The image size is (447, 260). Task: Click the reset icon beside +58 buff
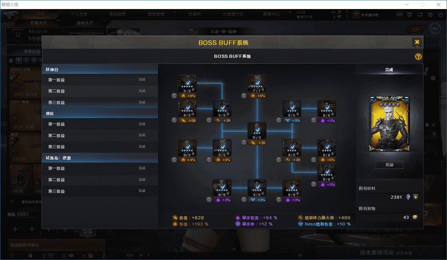click(x=174, y=120)
